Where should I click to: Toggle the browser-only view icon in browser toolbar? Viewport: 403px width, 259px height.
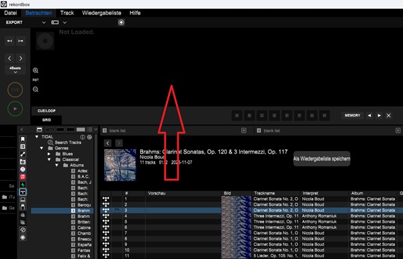point(40,129)
